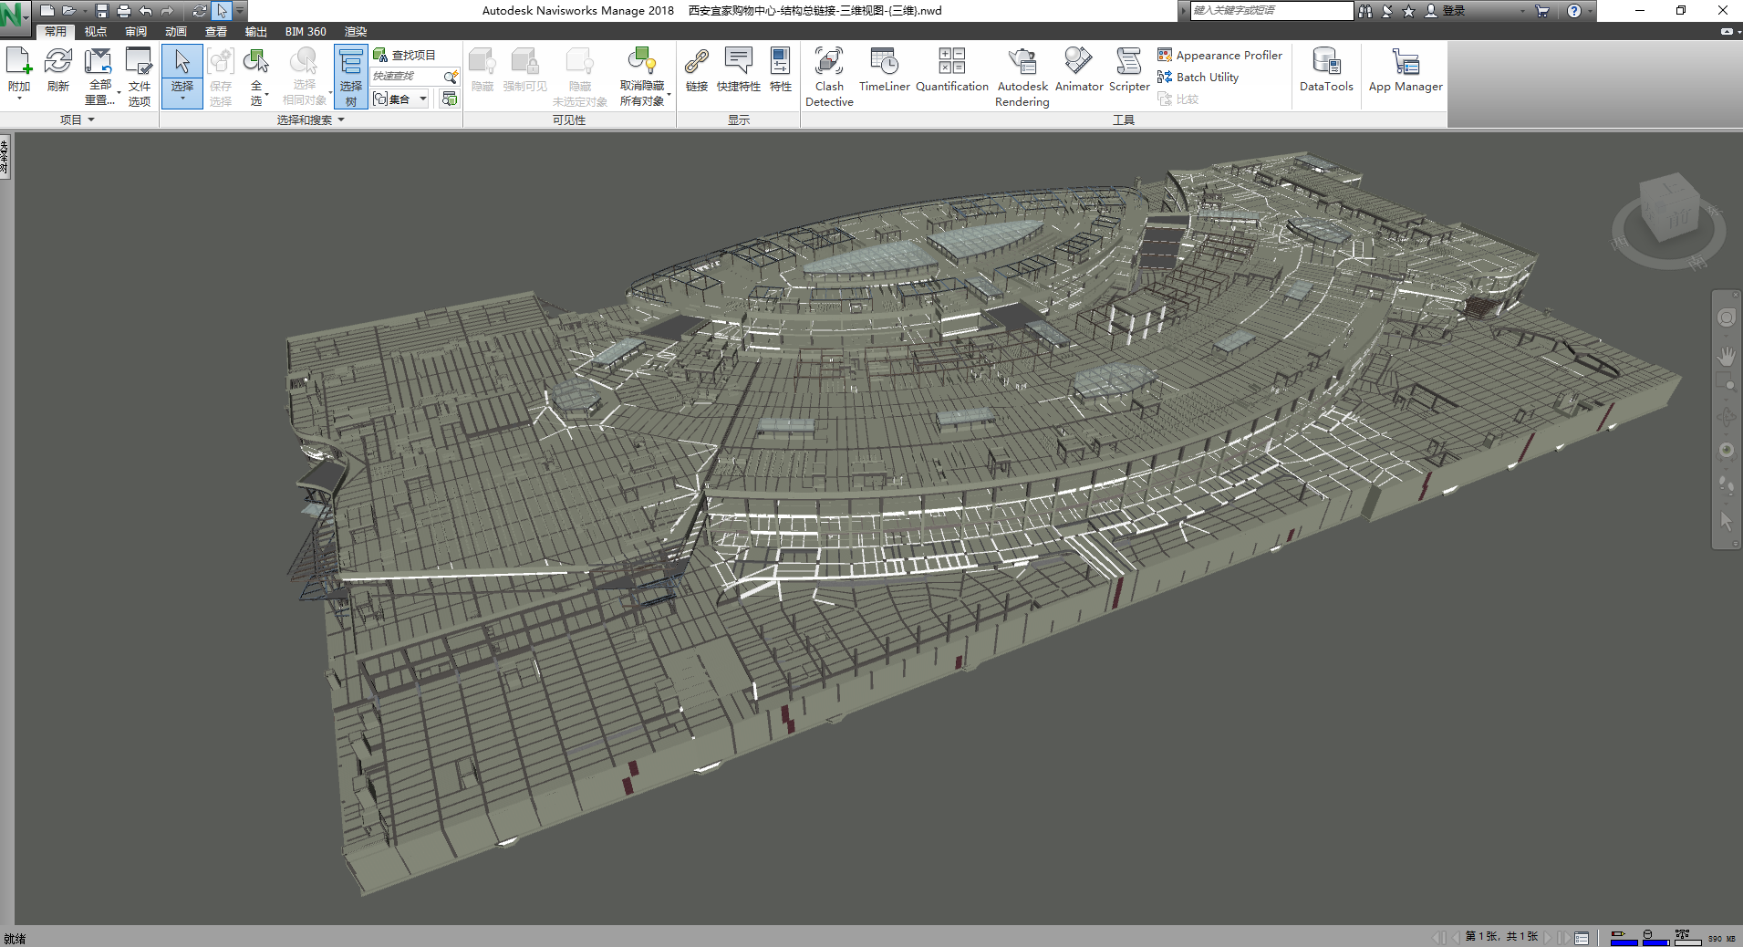Click the ribbon minimize toggle arrow
Image resolution: width=1743 pixels, height=947 pixels.
click(1727, 31)
